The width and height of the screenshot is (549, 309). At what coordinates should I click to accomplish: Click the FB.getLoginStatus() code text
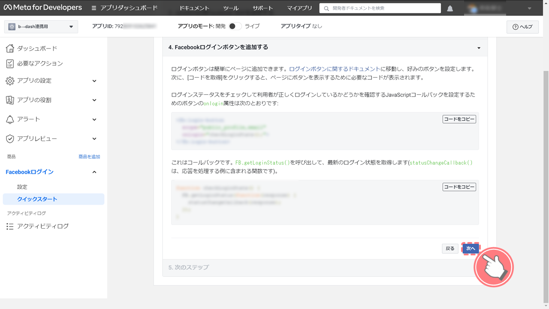262,163
